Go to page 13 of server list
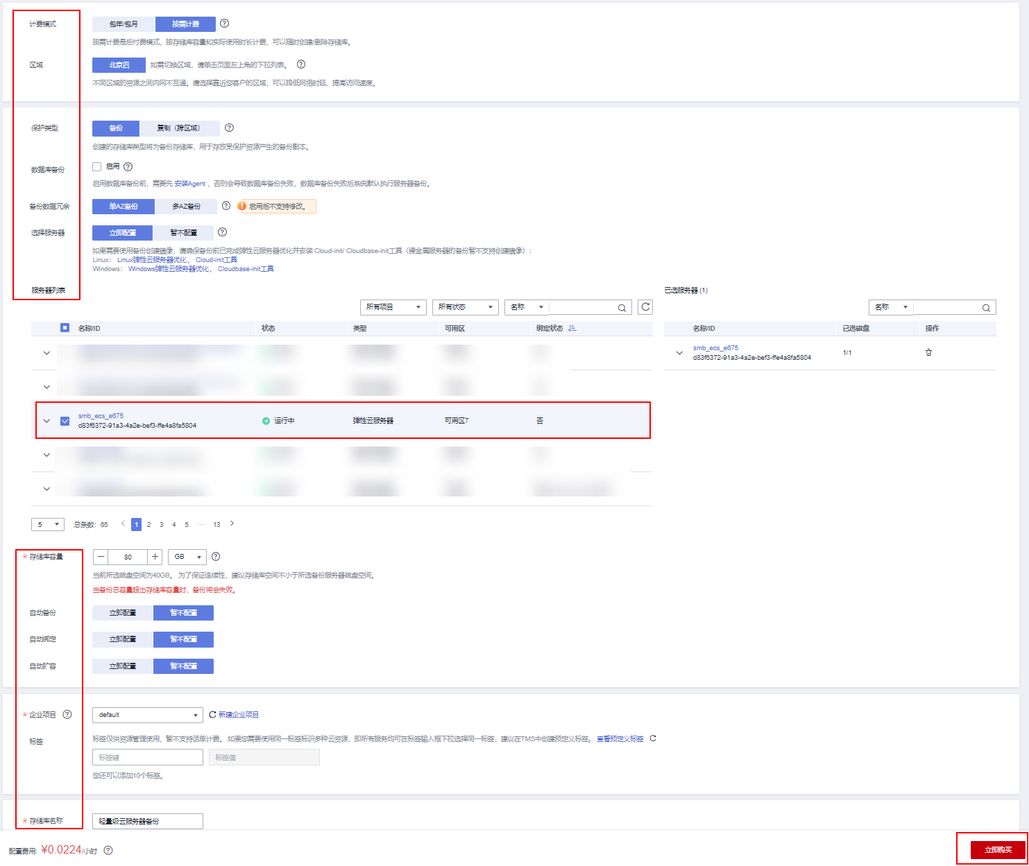 click(x=216, y=525)
